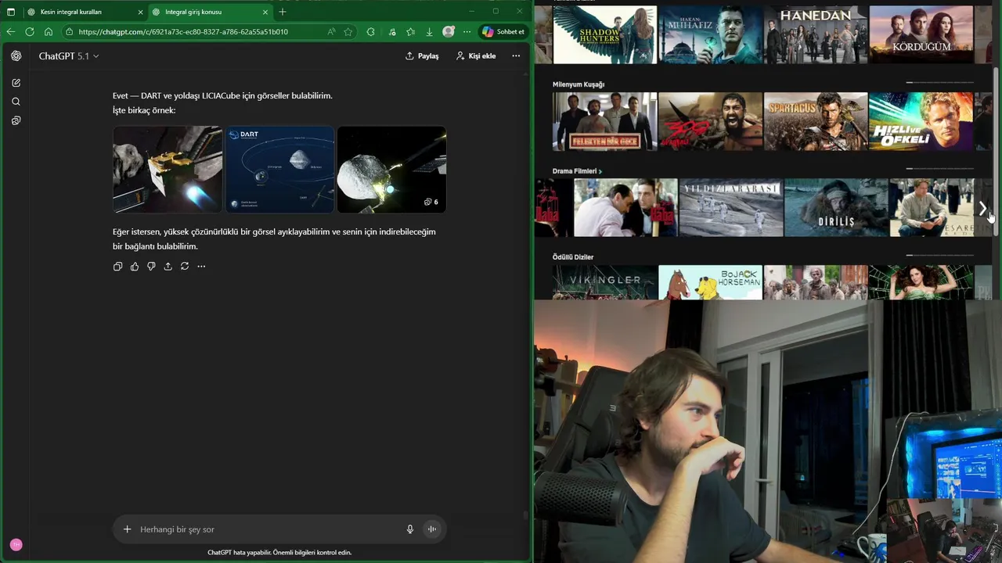Open user profile avatar in ChatGPT sidebar
This screenshot has width=1002, height=563.
16,544
